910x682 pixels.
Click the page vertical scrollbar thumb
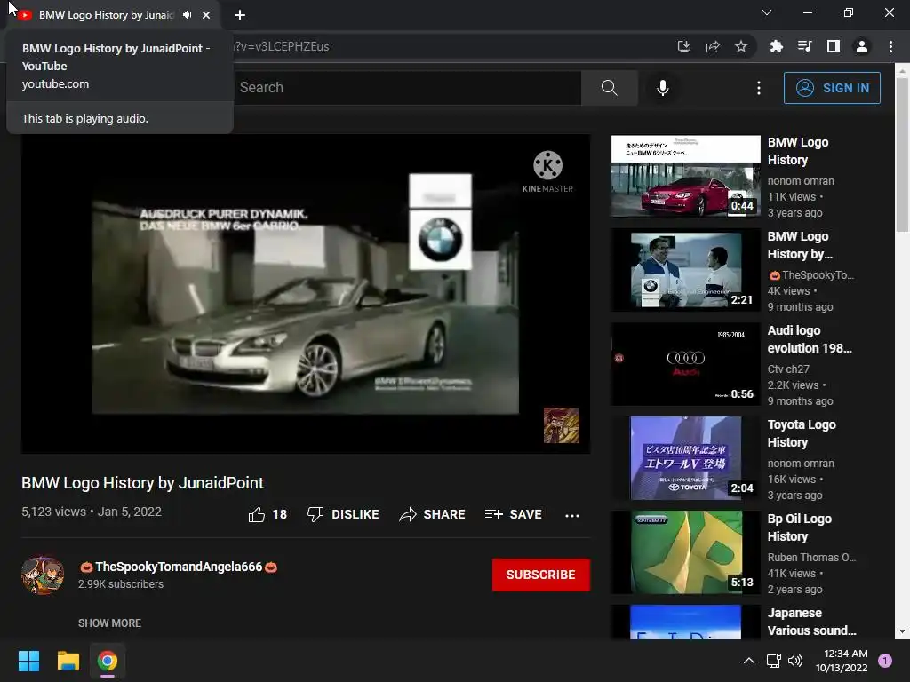[x=903, y=155]
